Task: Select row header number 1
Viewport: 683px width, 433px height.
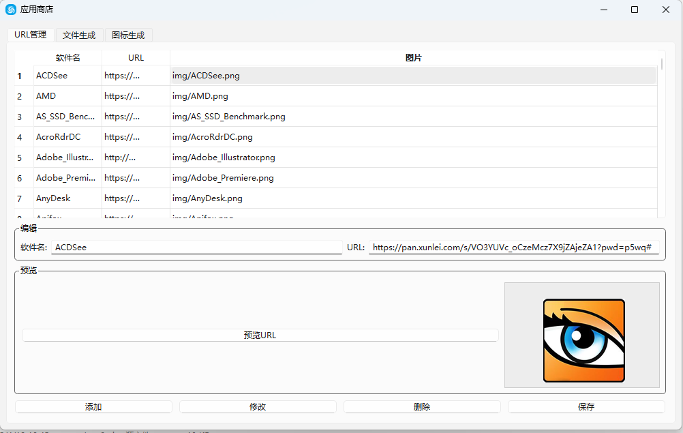Action: (24, 76)
